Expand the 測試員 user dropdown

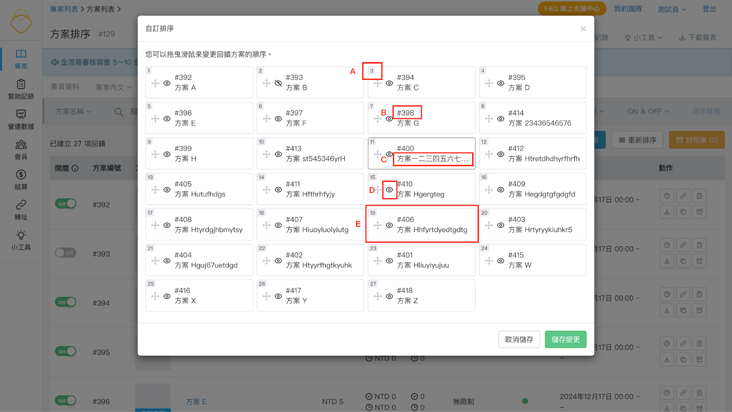click(672, 9)
